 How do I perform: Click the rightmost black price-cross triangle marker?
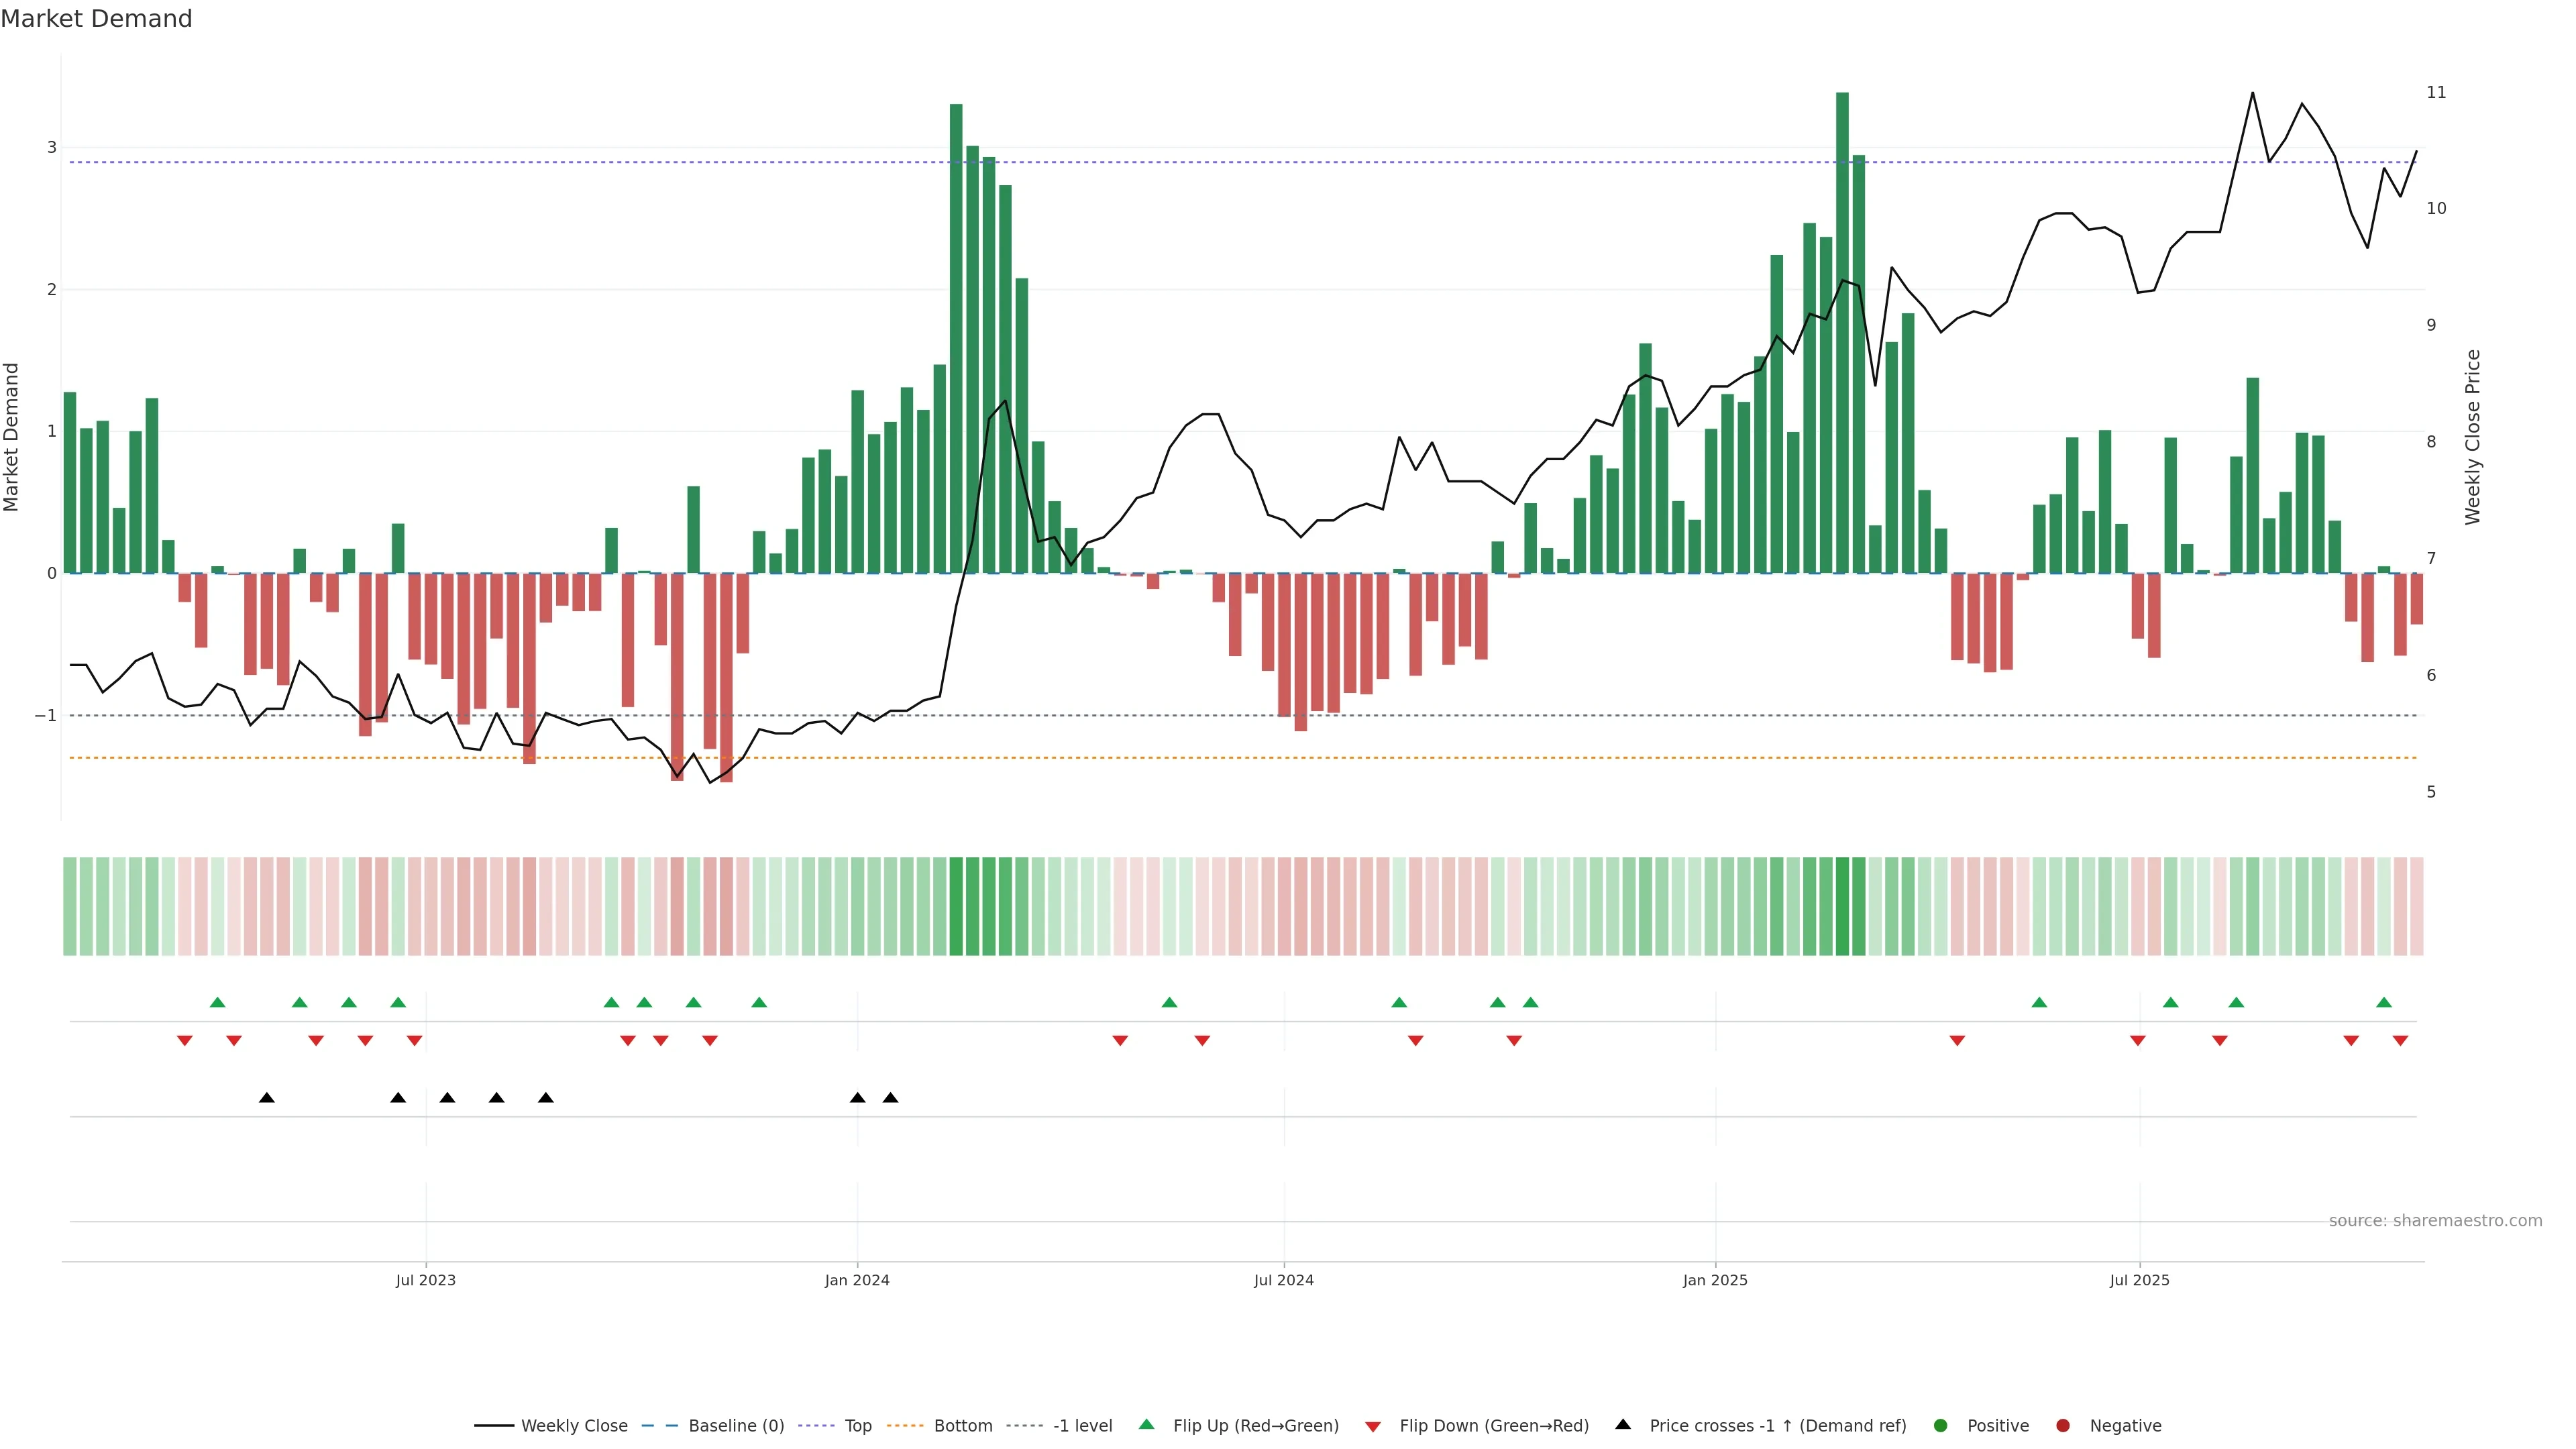coord(890,1098)
